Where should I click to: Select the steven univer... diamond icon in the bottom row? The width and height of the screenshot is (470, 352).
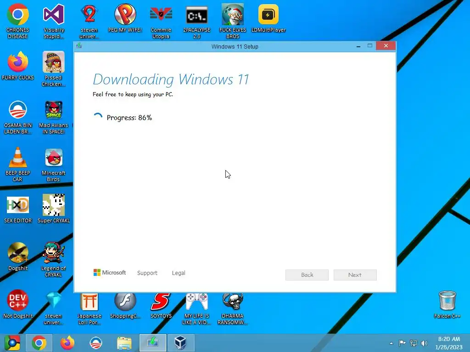click(53, 308)
